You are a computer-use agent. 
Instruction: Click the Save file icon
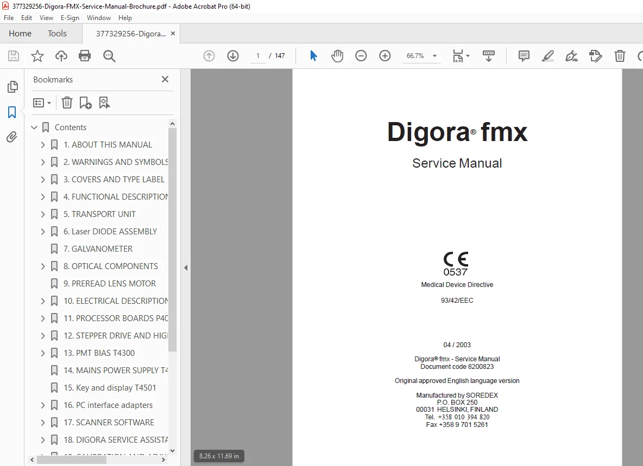(14, 56)
